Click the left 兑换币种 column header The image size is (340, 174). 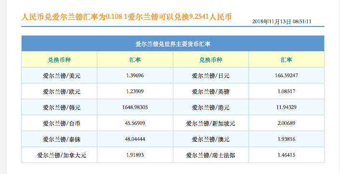pos(59,60)
